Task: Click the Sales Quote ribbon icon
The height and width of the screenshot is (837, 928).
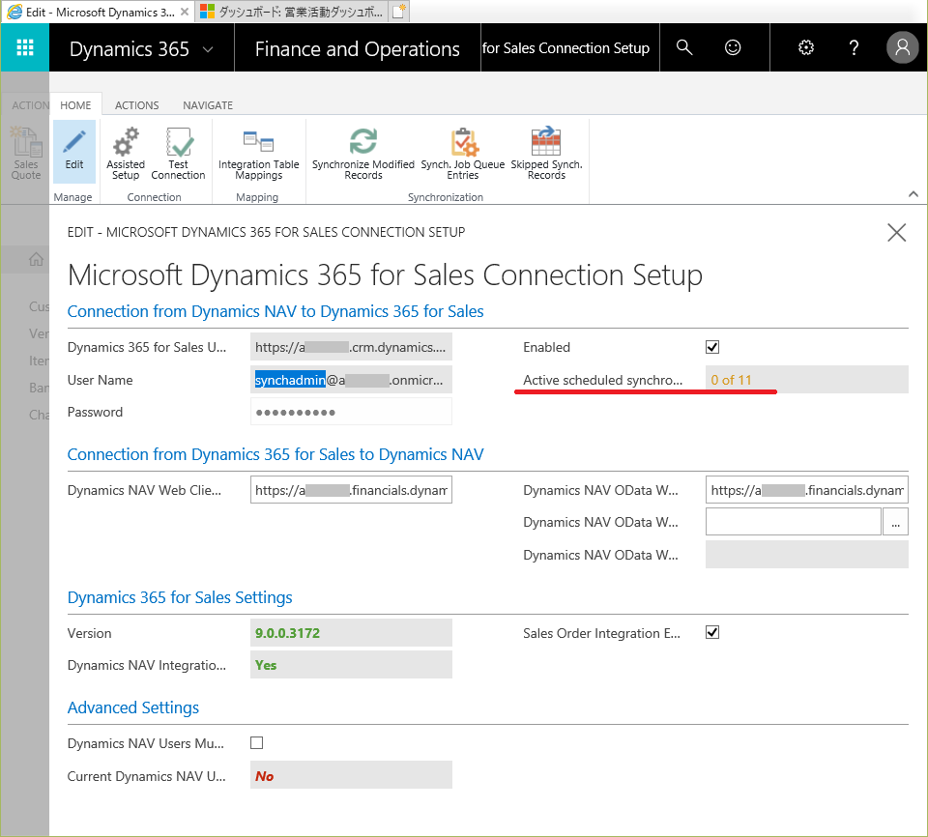Action: pos(26,154)
